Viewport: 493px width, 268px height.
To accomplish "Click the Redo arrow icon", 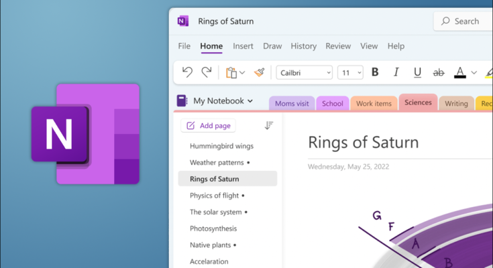I will click(207, 72).
